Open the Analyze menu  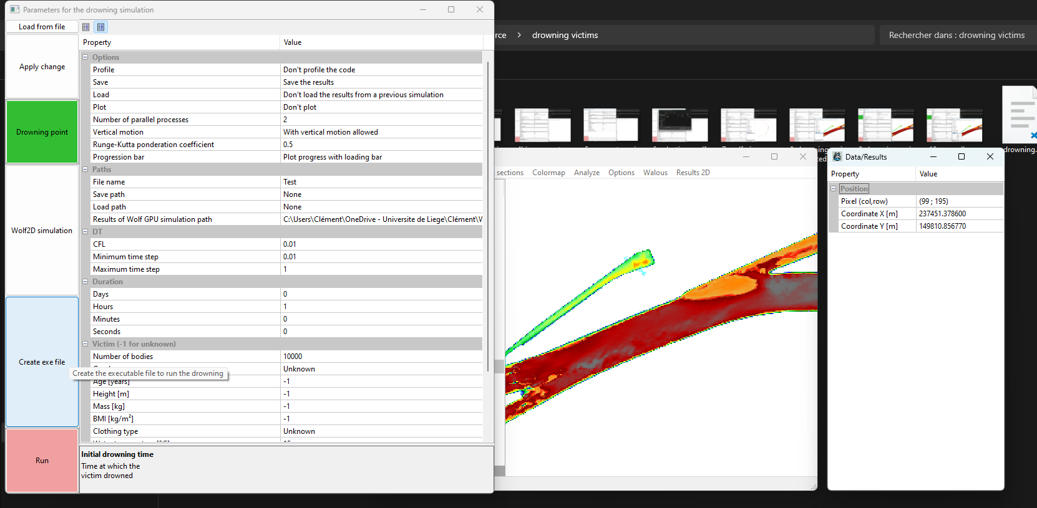click(587, 173)
